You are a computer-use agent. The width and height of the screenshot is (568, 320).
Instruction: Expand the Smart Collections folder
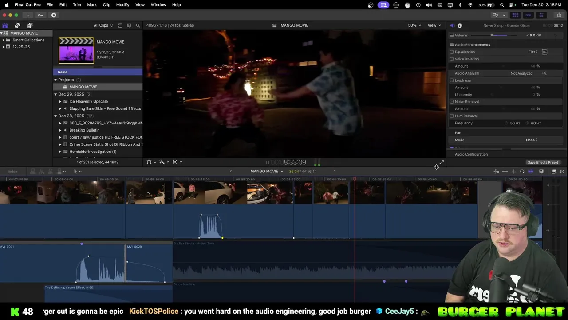coord(4,40)
